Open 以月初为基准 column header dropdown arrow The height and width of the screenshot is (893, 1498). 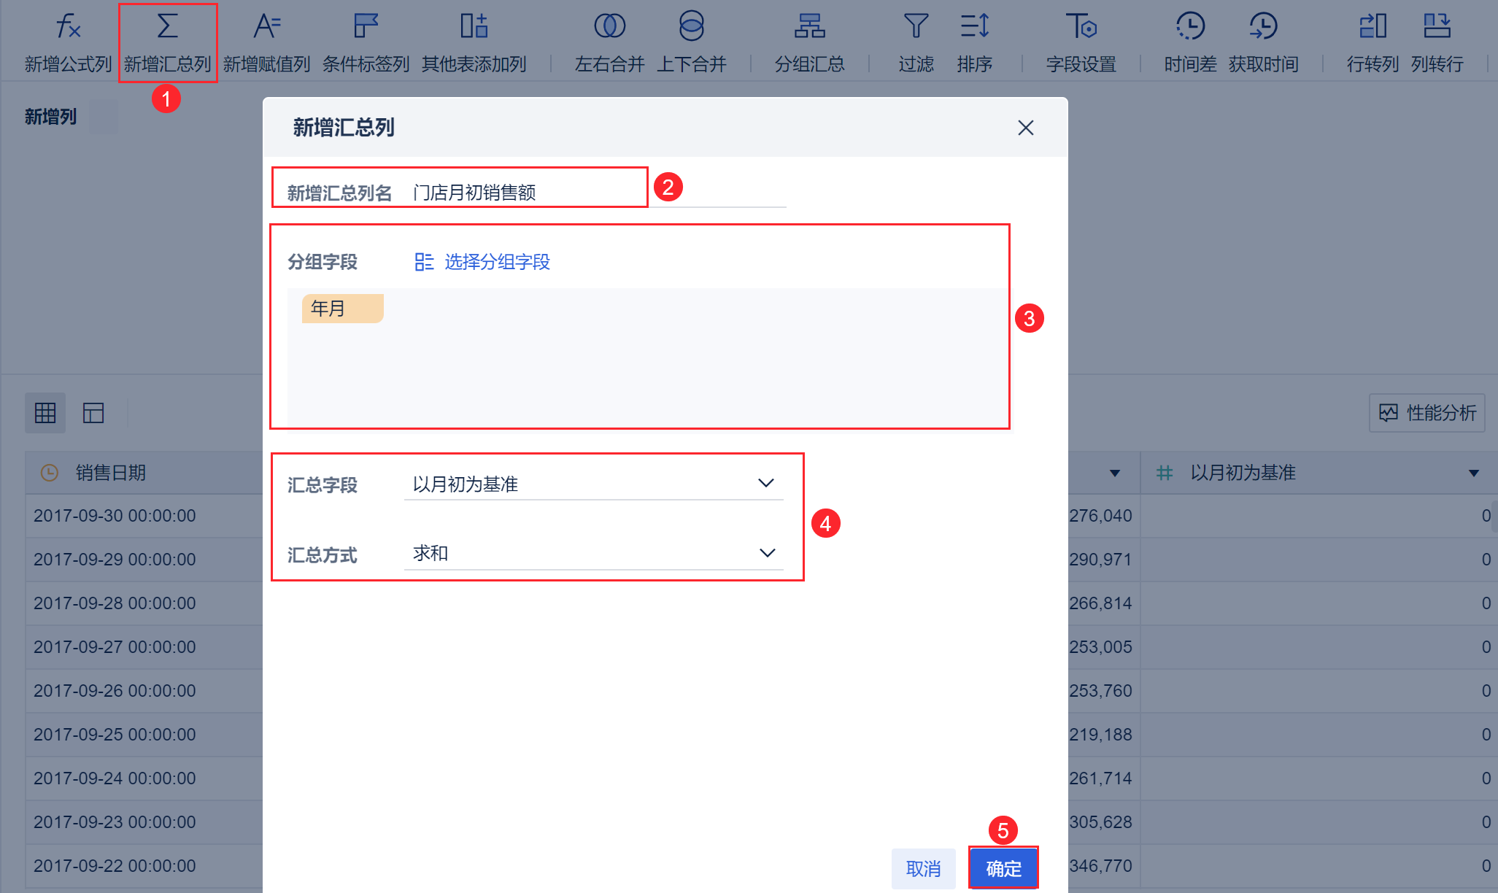(x=1473, y=473)
